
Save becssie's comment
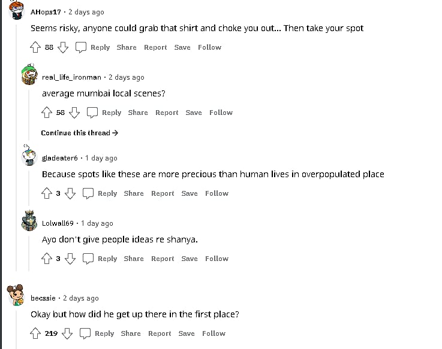pos(187,333)
